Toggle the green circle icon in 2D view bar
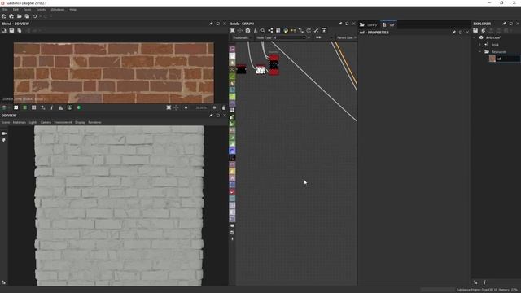 (79, 107)
